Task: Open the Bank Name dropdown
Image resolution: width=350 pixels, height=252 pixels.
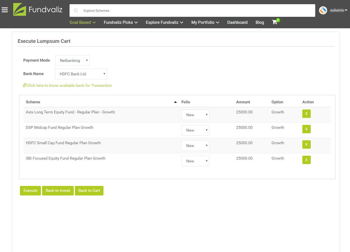Action: tap(81, 74)
